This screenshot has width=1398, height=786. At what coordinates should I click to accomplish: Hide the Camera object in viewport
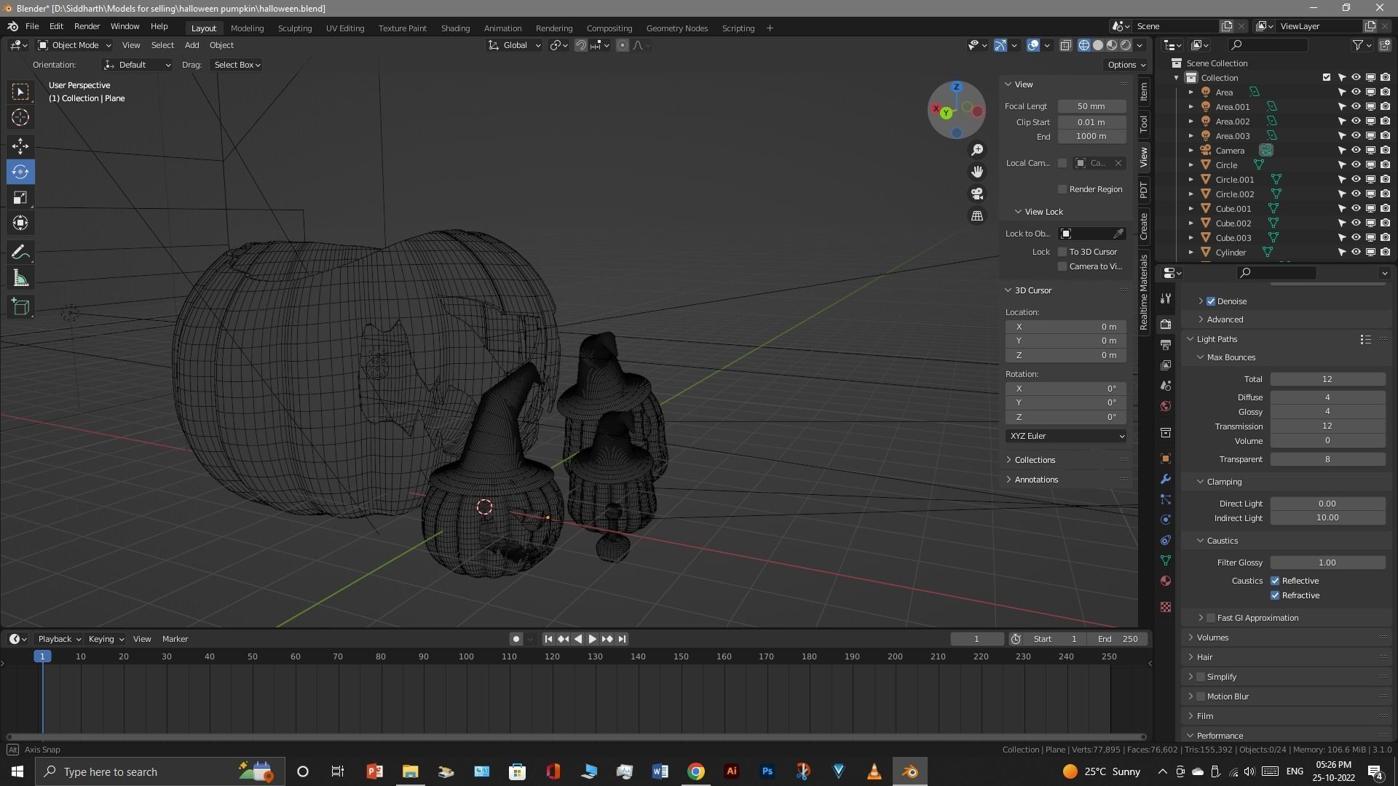[x=1356, y=151]
